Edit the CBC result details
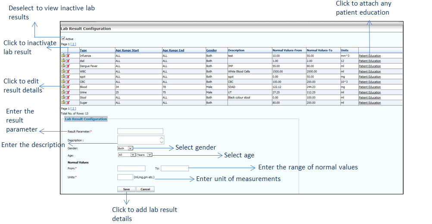 [63, 82]
